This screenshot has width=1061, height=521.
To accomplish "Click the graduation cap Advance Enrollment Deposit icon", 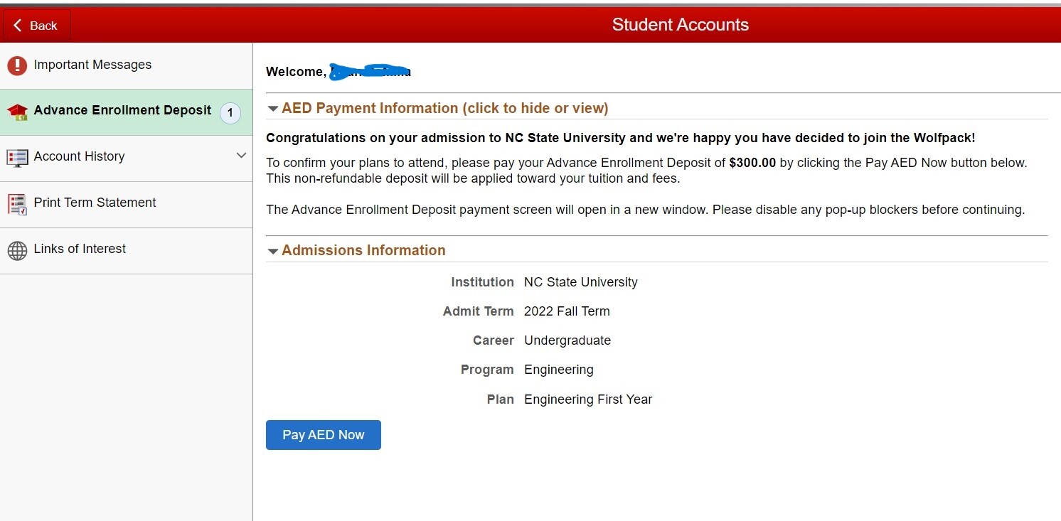I will point(17,112).
